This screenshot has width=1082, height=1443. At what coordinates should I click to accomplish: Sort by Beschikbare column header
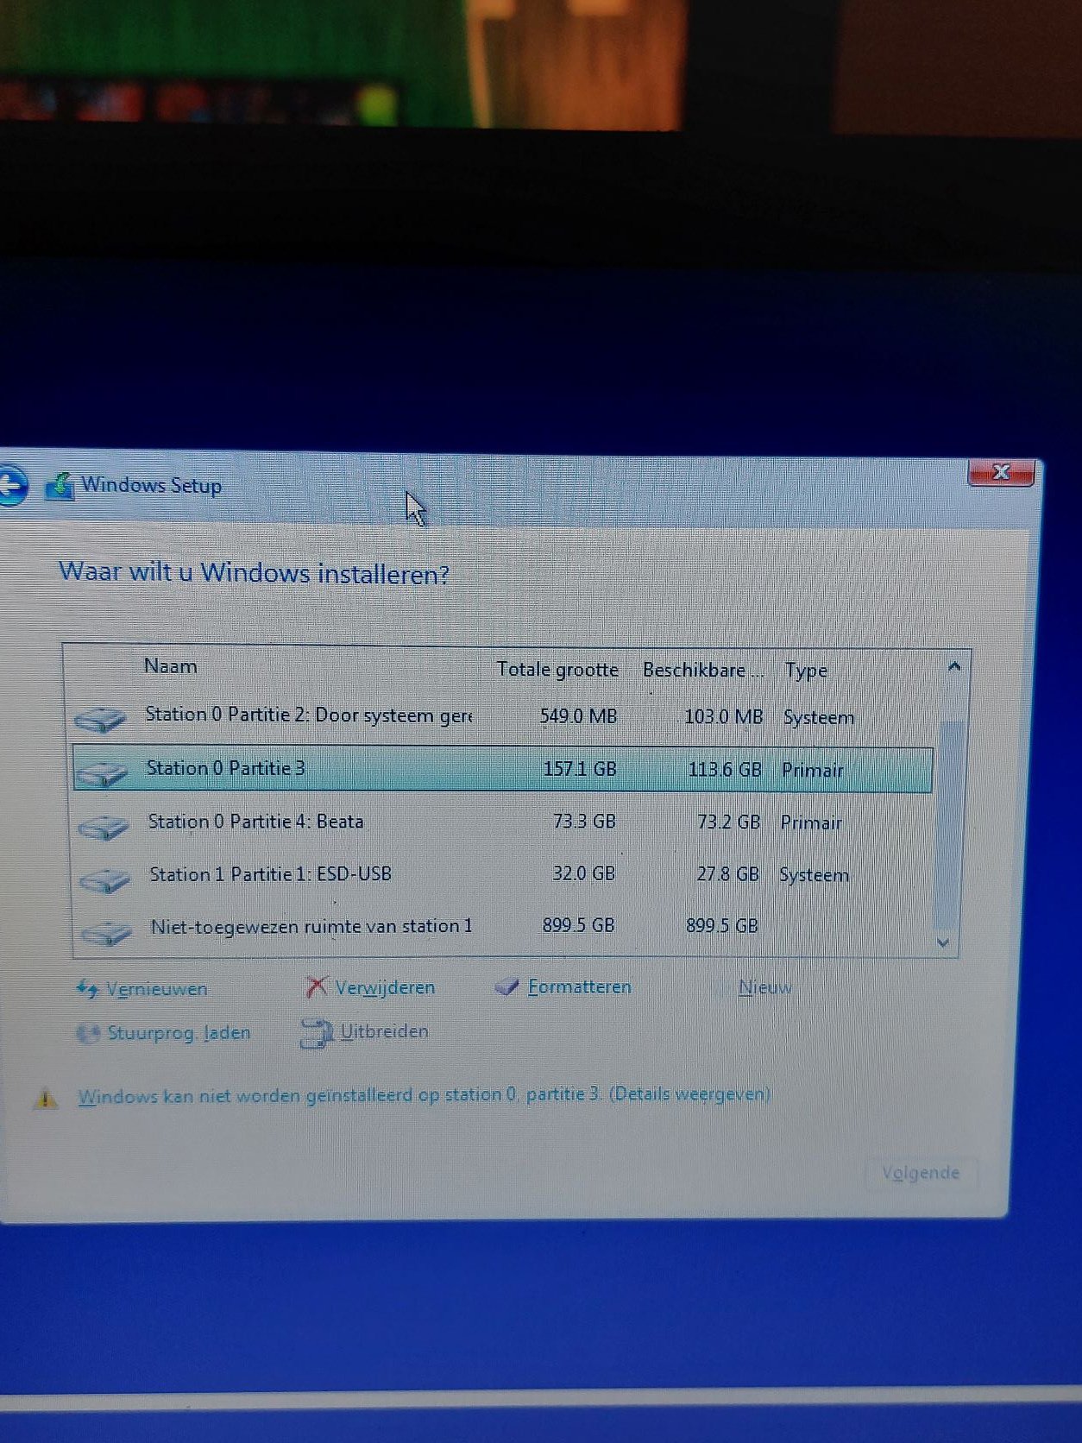(x=702, y=671)
